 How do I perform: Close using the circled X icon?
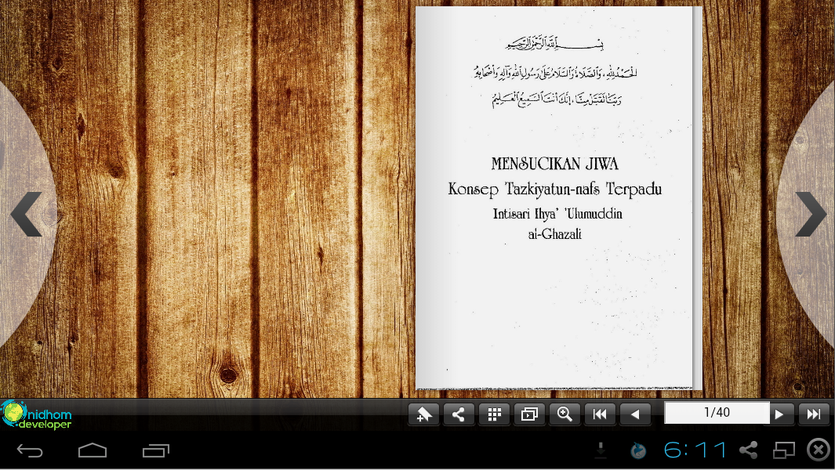pyautogui.click(x=819, y=450)
